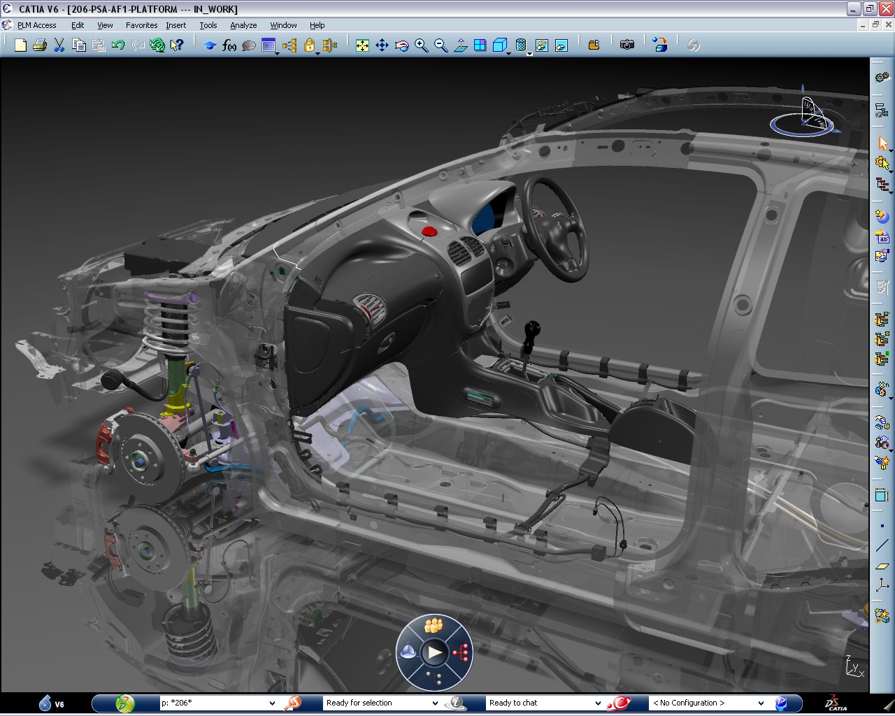Select the arrow pointer tool on right toolbar

[x=883, y=143]
